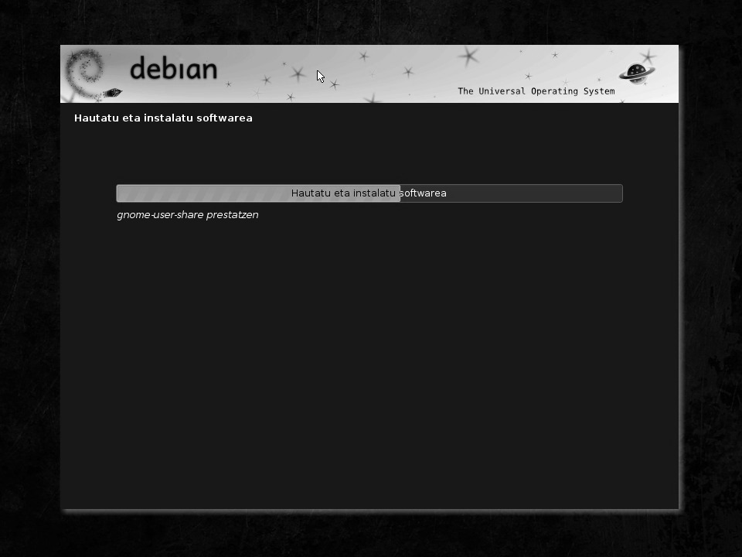Click the 'Hautatu eta instalatu softwarea' heading
The height and width of the screenshot is (557, 742).
tap(163, 118)
